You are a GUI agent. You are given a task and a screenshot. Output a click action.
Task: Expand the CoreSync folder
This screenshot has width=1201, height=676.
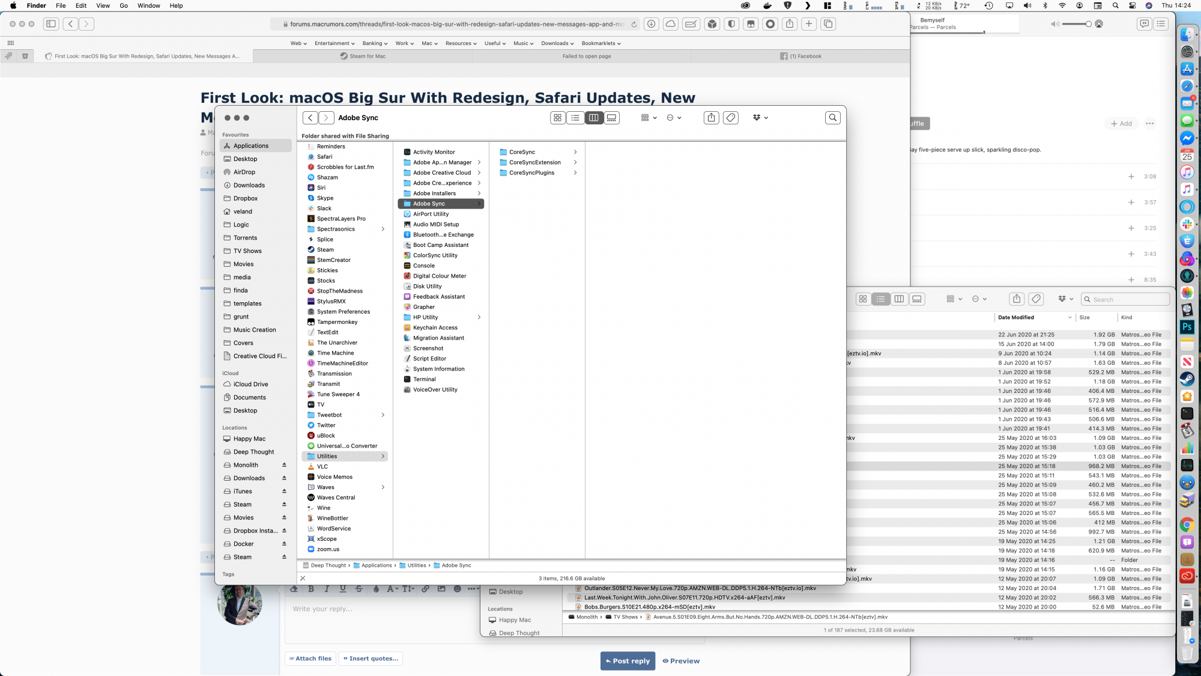(575, 152)
